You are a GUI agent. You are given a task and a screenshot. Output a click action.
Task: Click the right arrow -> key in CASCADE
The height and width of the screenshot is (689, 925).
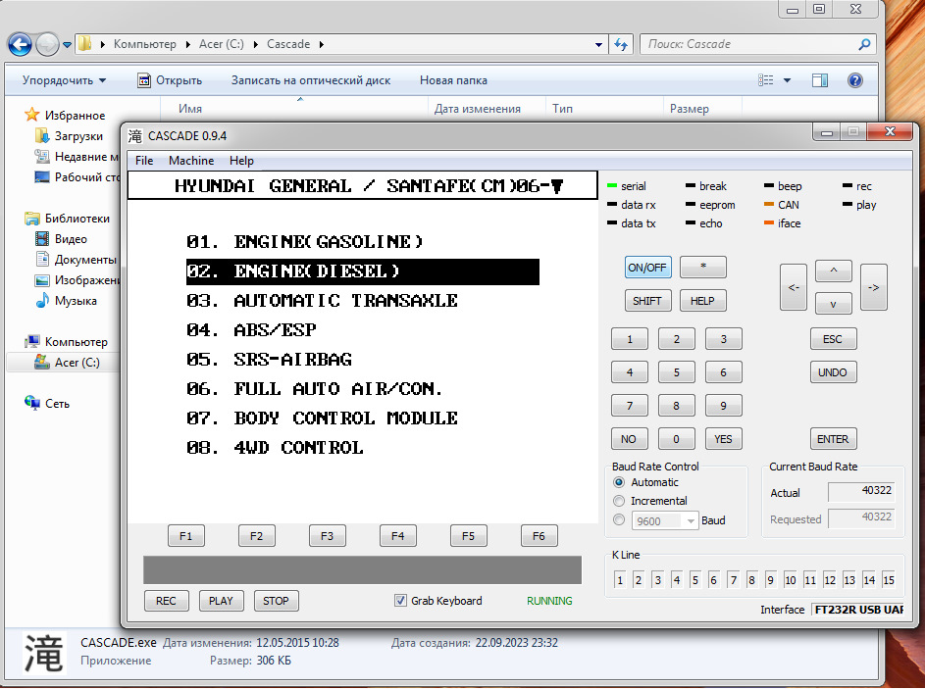[874, 287]
